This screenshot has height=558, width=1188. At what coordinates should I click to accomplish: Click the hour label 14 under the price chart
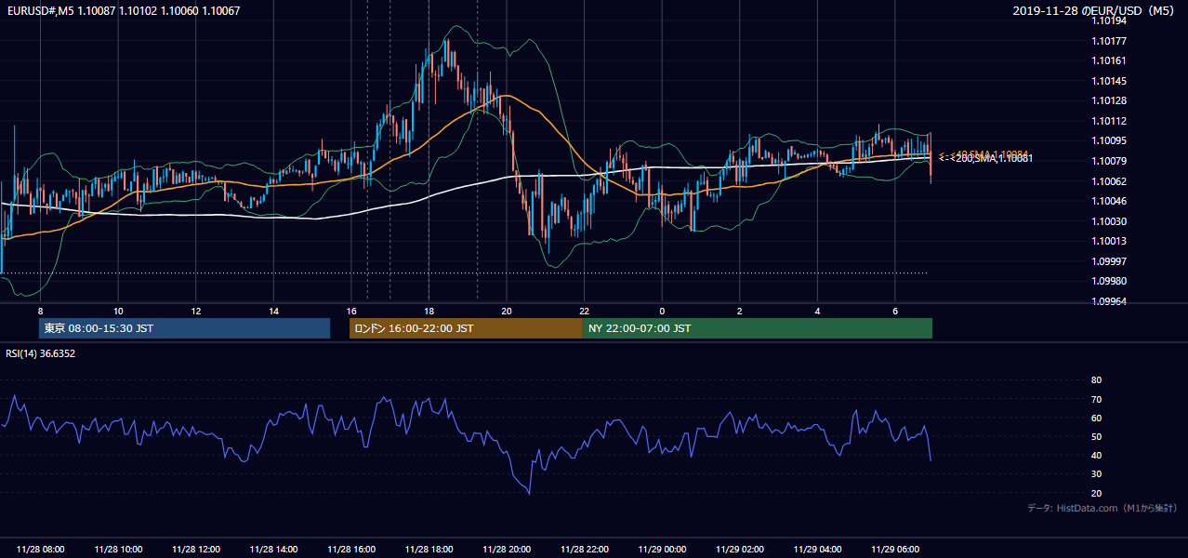(273, 311)
